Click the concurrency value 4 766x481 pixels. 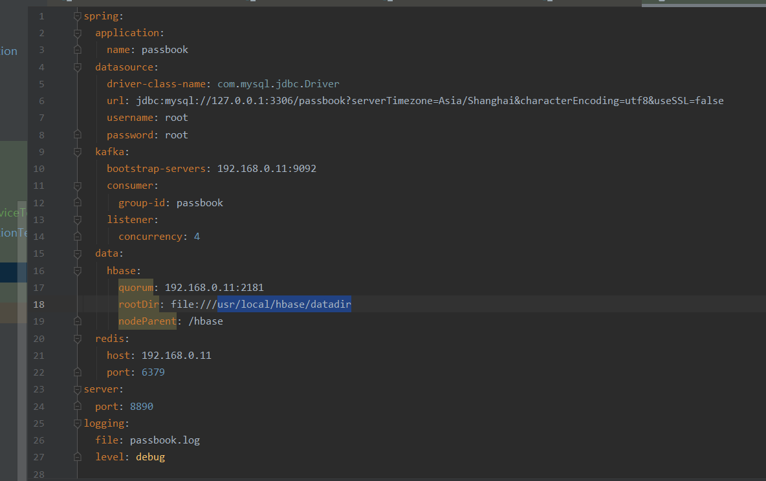point(197,237)
